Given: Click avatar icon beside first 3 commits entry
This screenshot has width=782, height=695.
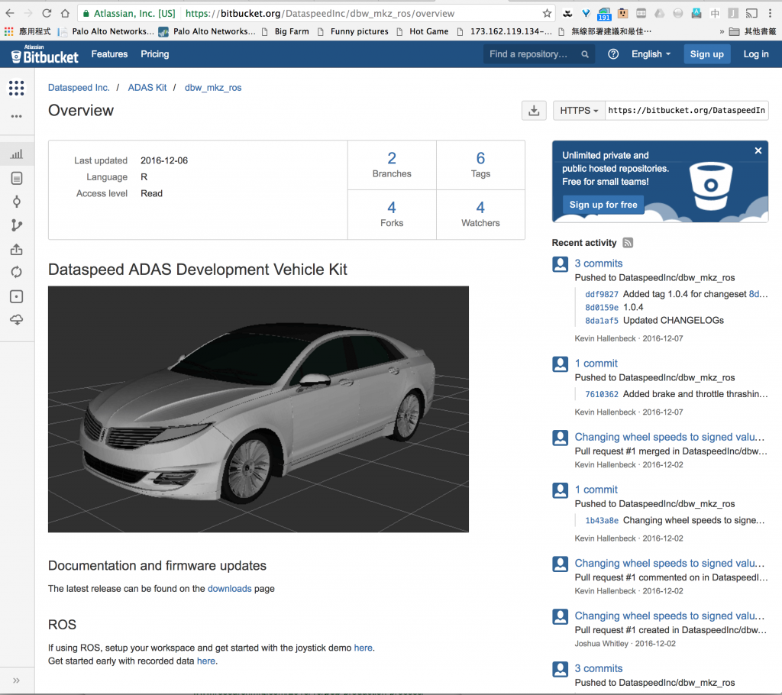Looking at the screenshot, I should pyautogui.click(x=560, y=264).
